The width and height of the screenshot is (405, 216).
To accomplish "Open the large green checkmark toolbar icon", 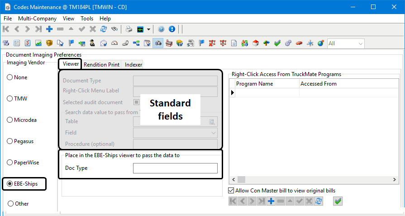I will (277, 43).
